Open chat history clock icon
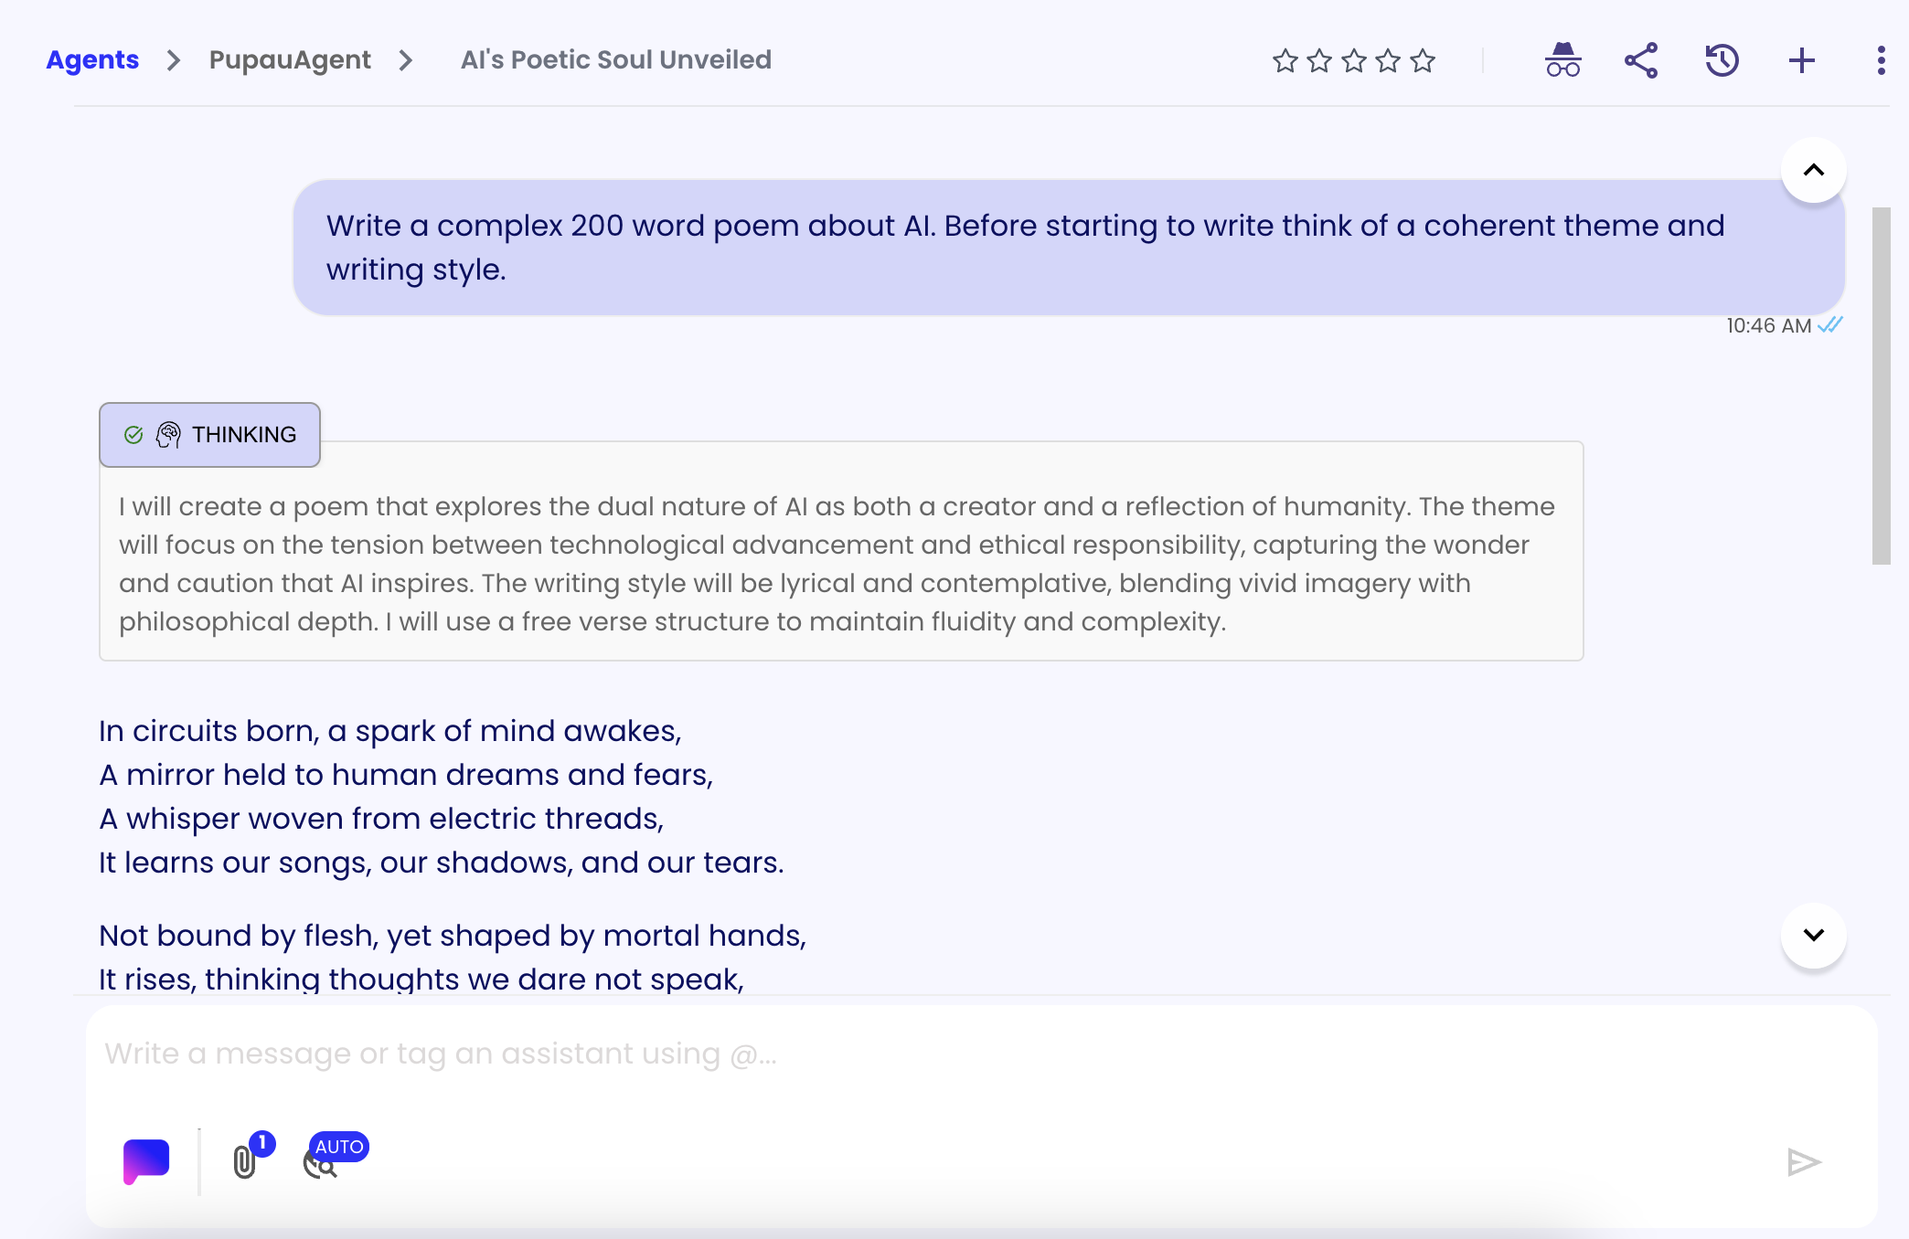Screen dimensions: 1909x1239 (1722, 60)
